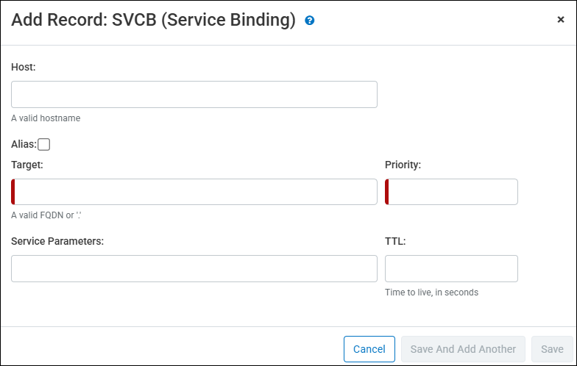Cancel adding the SVCB record
The width and height of the screenshot is (577, 366).
(369, 349)
